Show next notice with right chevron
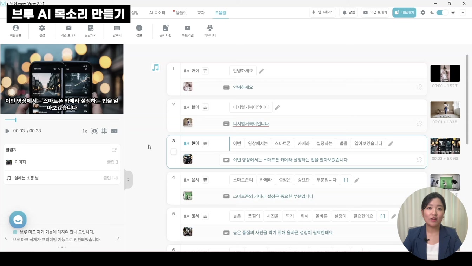This screenshot has height=266, width=472. 118,239
